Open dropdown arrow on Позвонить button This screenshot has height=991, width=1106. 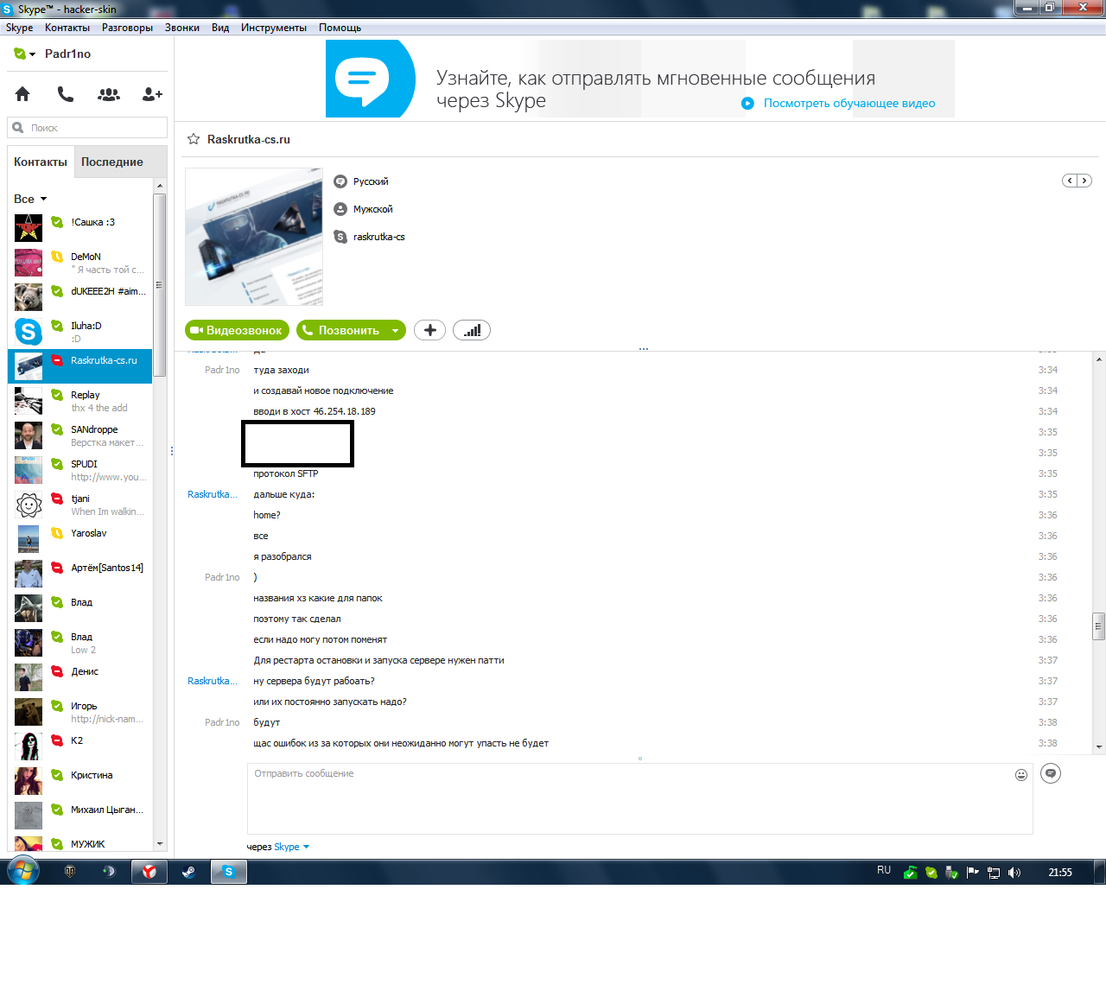(x=396, y=330)
